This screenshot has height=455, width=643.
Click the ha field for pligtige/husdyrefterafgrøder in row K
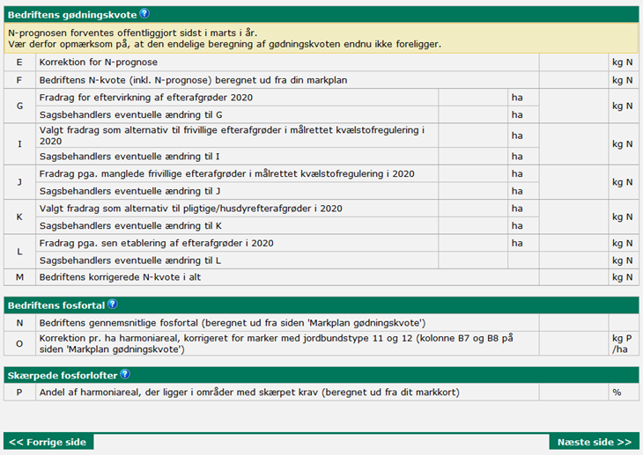[x=473, y=209]
